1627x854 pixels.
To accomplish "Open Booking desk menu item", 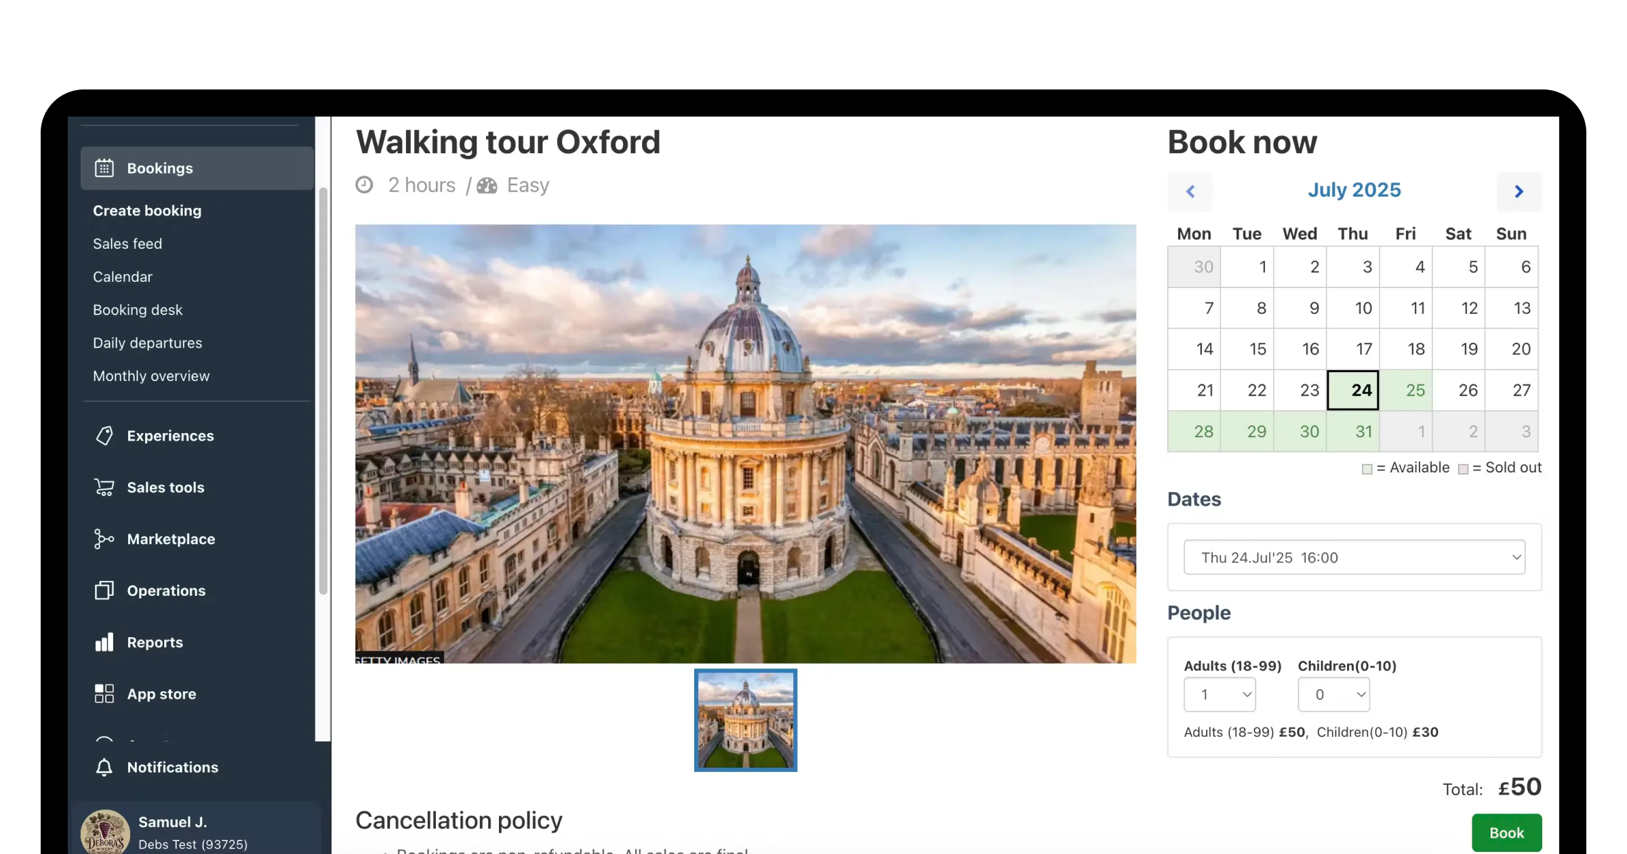I will [x=138, y=310].
